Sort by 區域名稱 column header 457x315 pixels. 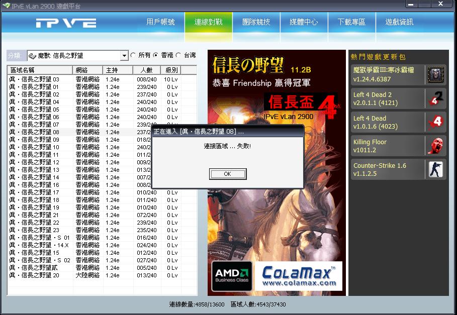[40, 70]
